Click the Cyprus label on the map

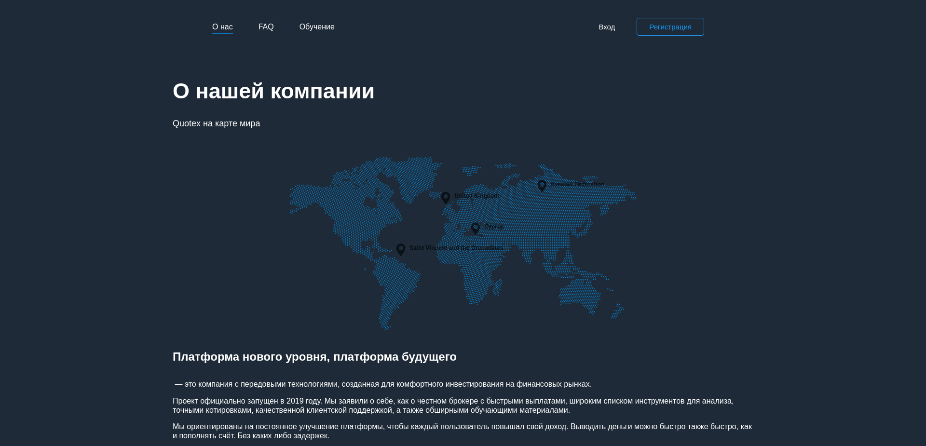tap(493, 227)
